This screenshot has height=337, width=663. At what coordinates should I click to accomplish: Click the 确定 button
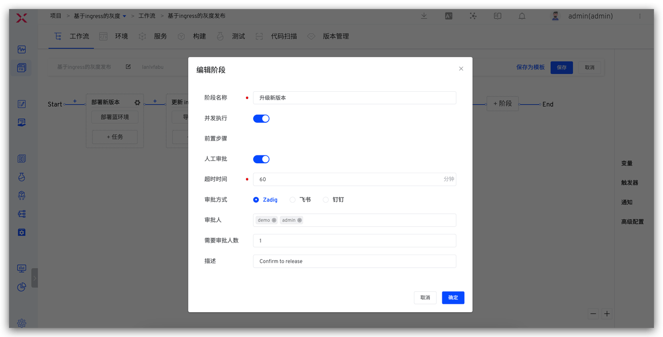453,298
